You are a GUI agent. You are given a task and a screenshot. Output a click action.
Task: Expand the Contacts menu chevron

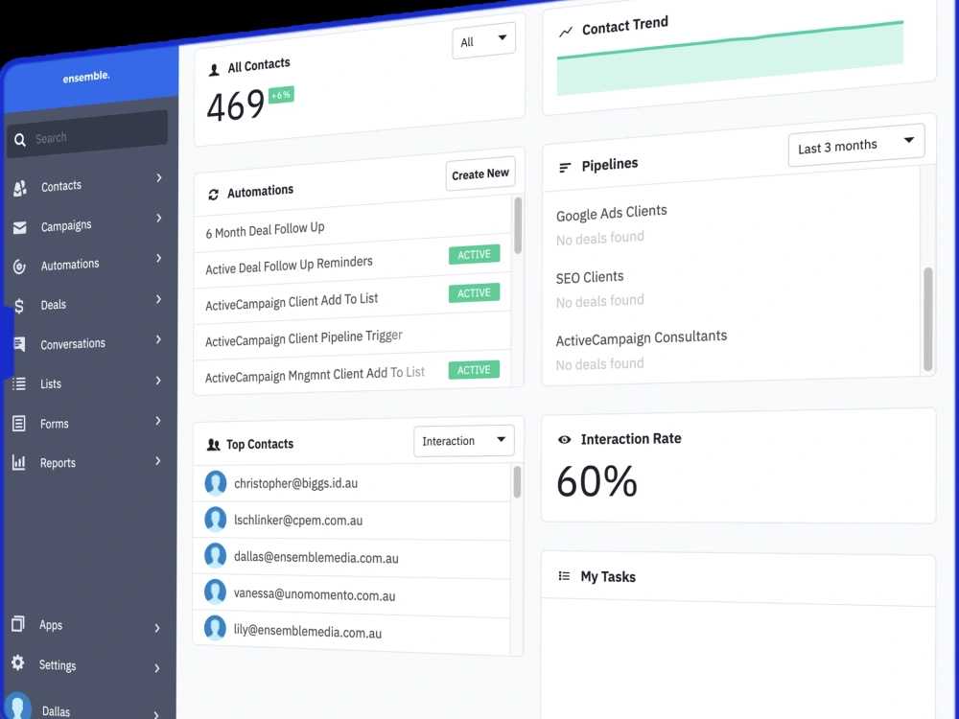click(159, 178)
